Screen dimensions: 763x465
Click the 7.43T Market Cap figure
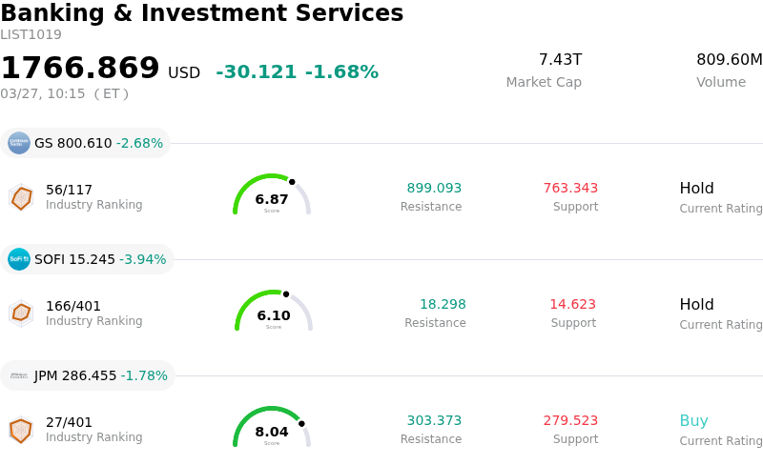[560, 60]
